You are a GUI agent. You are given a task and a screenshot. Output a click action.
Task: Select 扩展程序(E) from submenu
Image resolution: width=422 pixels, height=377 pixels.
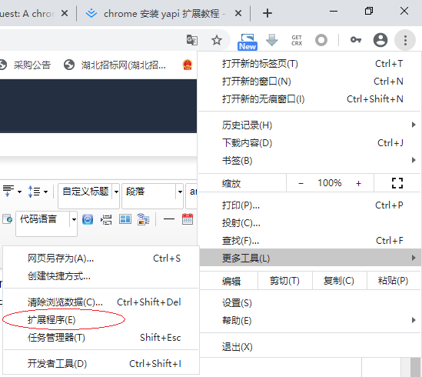(x=52, y=320)
